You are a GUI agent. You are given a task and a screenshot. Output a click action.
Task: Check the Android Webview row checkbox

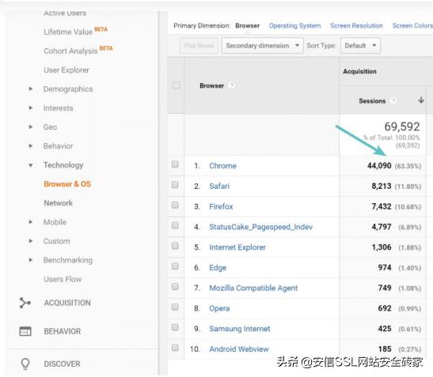tap(175, 348)
